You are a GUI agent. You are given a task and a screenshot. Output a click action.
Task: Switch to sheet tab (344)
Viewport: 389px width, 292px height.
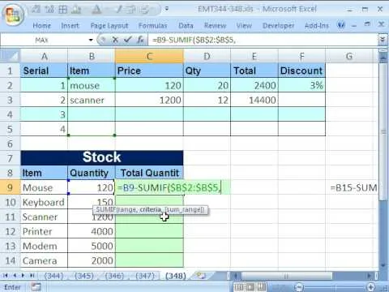(53, 276)
